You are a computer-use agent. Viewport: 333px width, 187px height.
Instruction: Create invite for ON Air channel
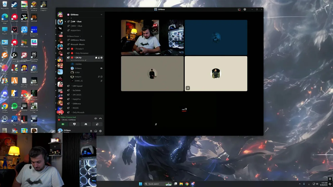[99, 58]
